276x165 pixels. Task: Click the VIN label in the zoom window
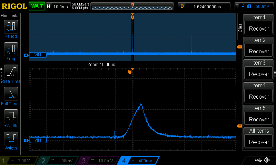point(38,140)
